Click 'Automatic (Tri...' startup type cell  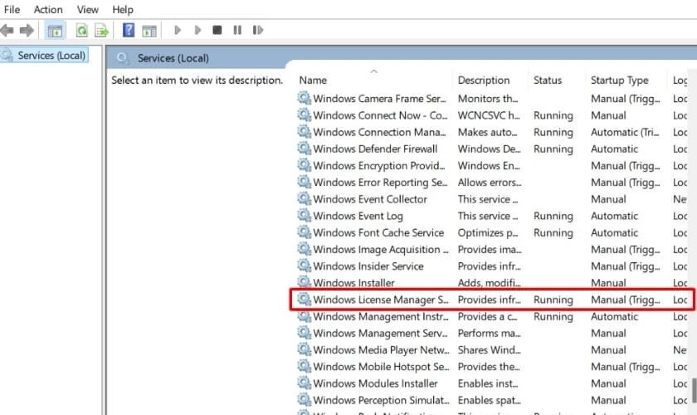click(x=625, y=132)
